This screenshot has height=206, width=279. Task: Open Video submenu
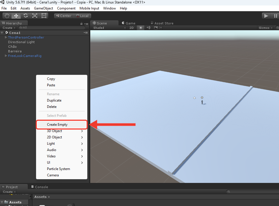click(62, 156)
